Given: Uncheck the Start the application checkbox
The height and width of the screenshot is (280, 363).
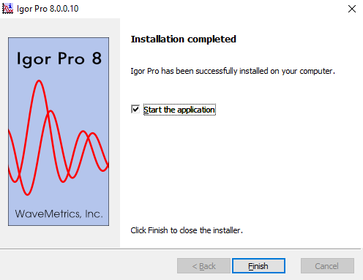Looking at the screenshot, I should coord(135,109).
